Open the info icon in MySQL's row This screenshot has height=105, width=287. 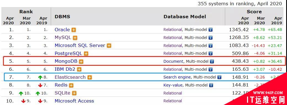[211, 38]
